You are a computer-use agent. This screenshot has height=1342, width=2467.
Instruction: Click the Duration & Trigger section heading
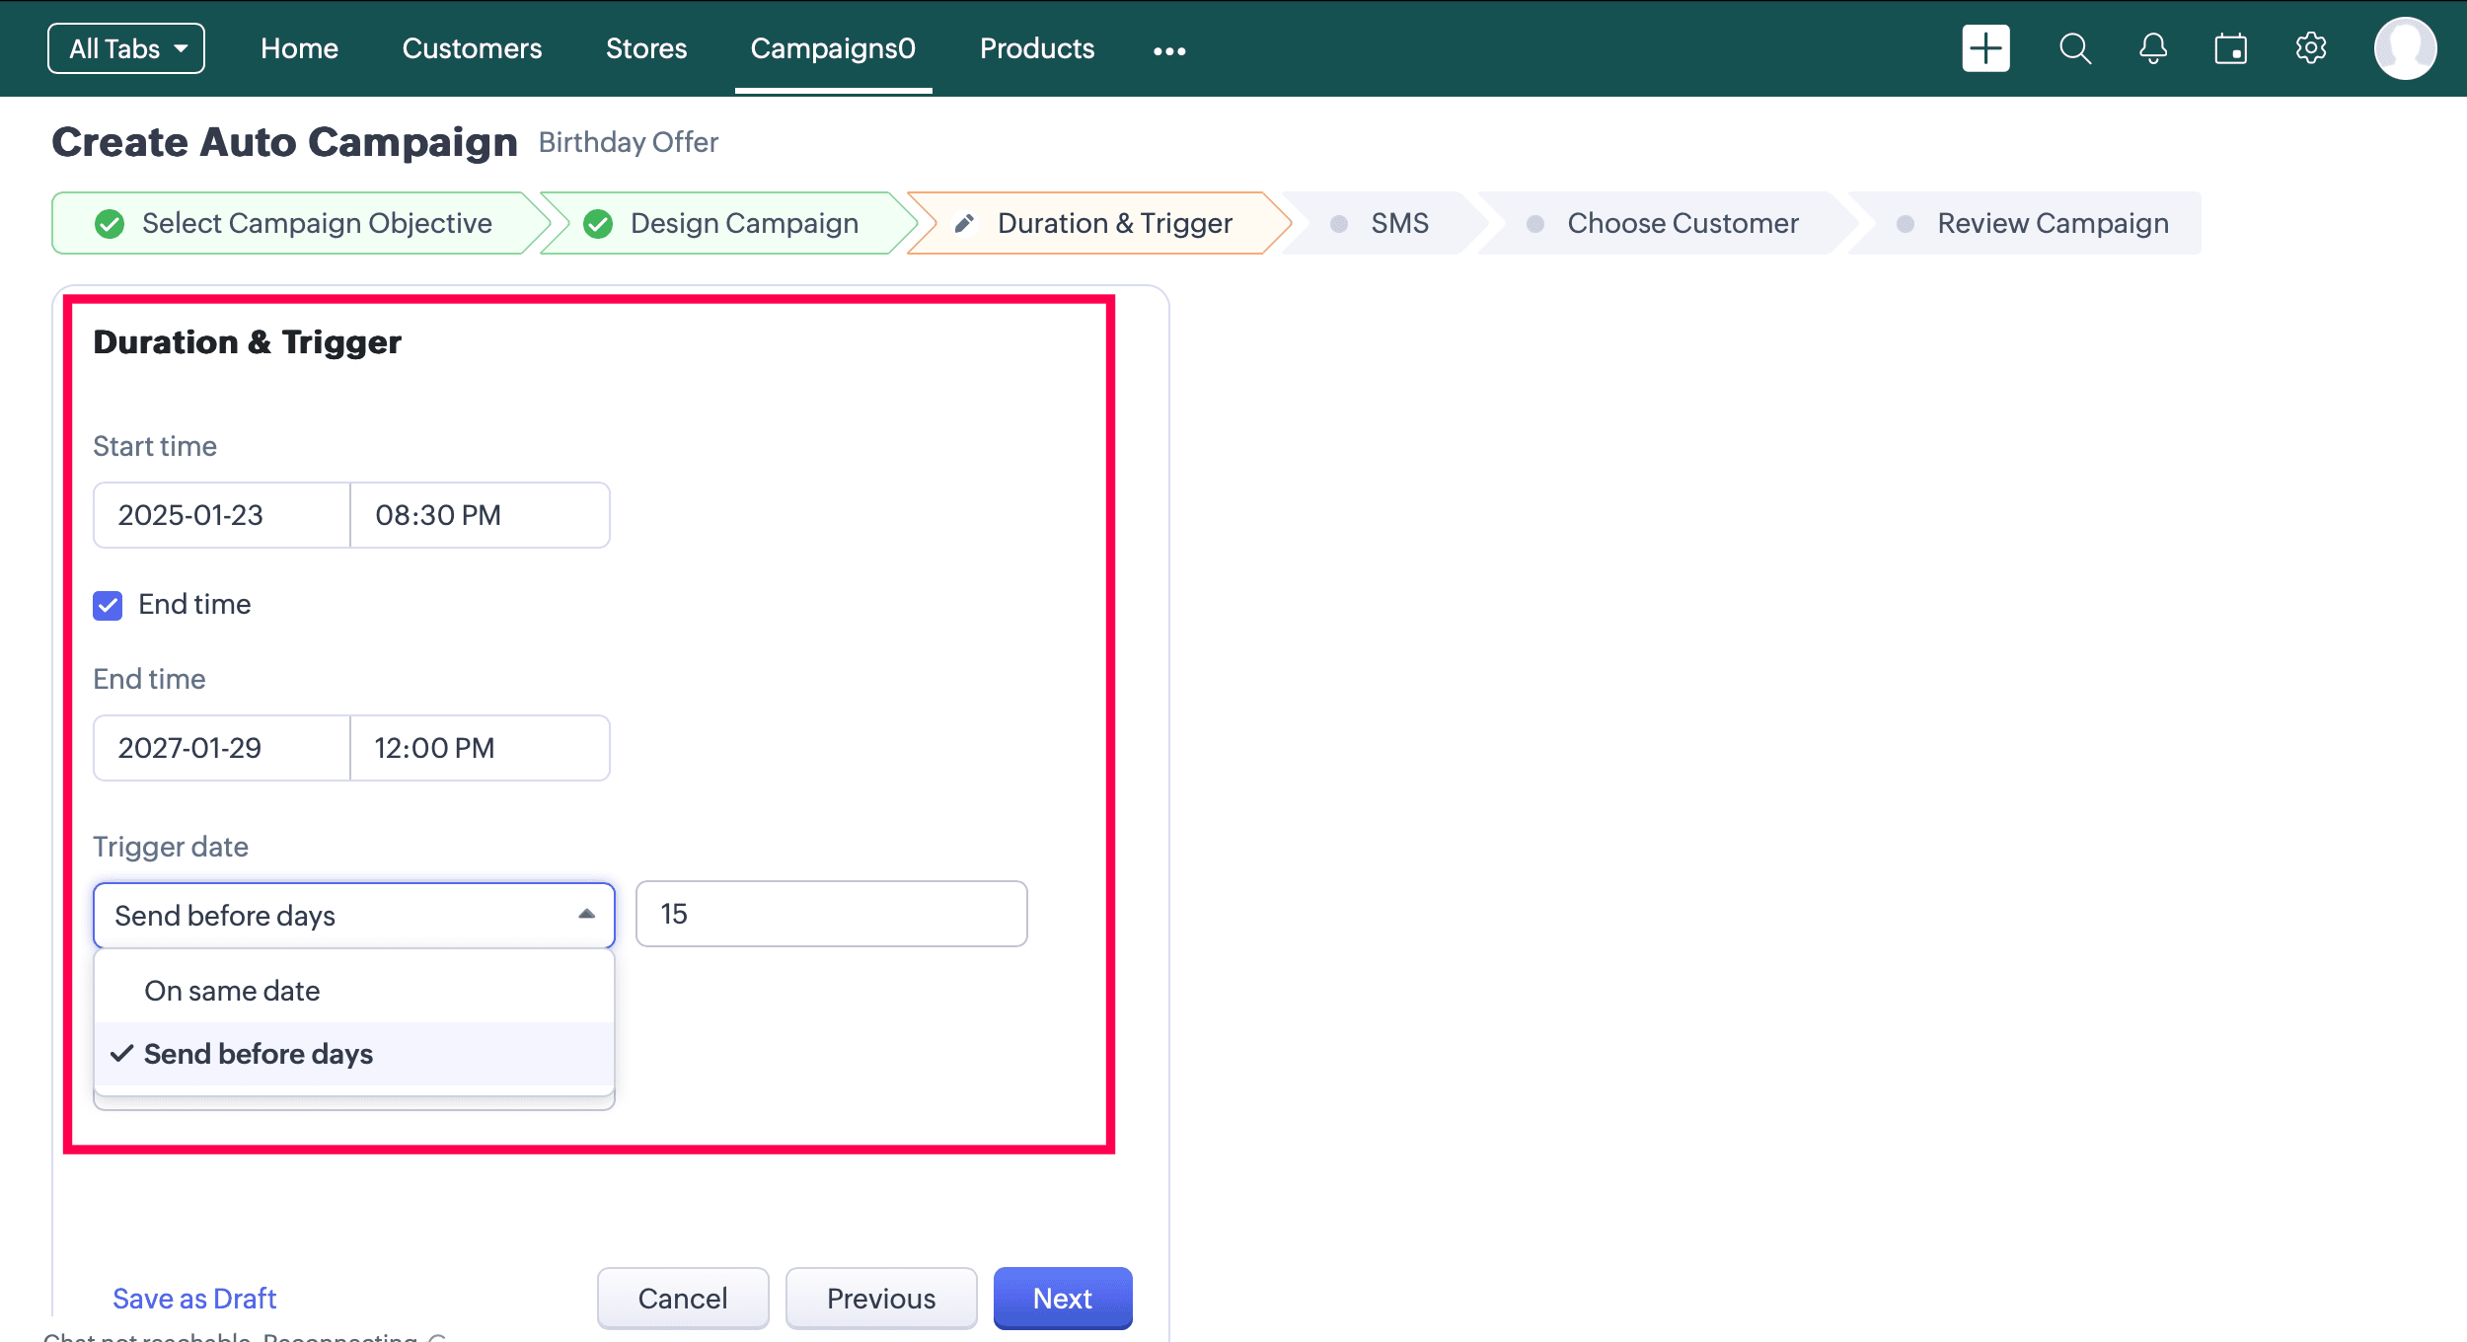pos(248,342)
